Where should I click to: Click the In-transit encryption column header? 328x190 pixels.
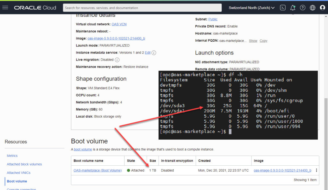pos(177,161)
